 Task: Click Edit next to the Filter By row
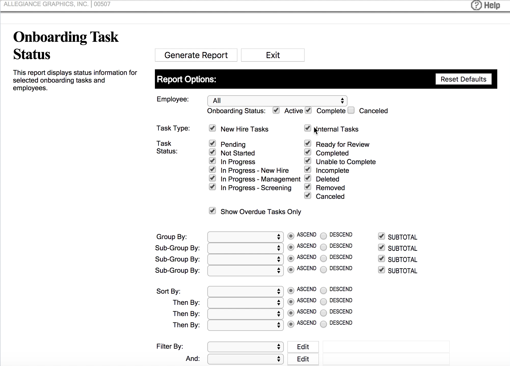pyautogui.click(x=303, y=347)
